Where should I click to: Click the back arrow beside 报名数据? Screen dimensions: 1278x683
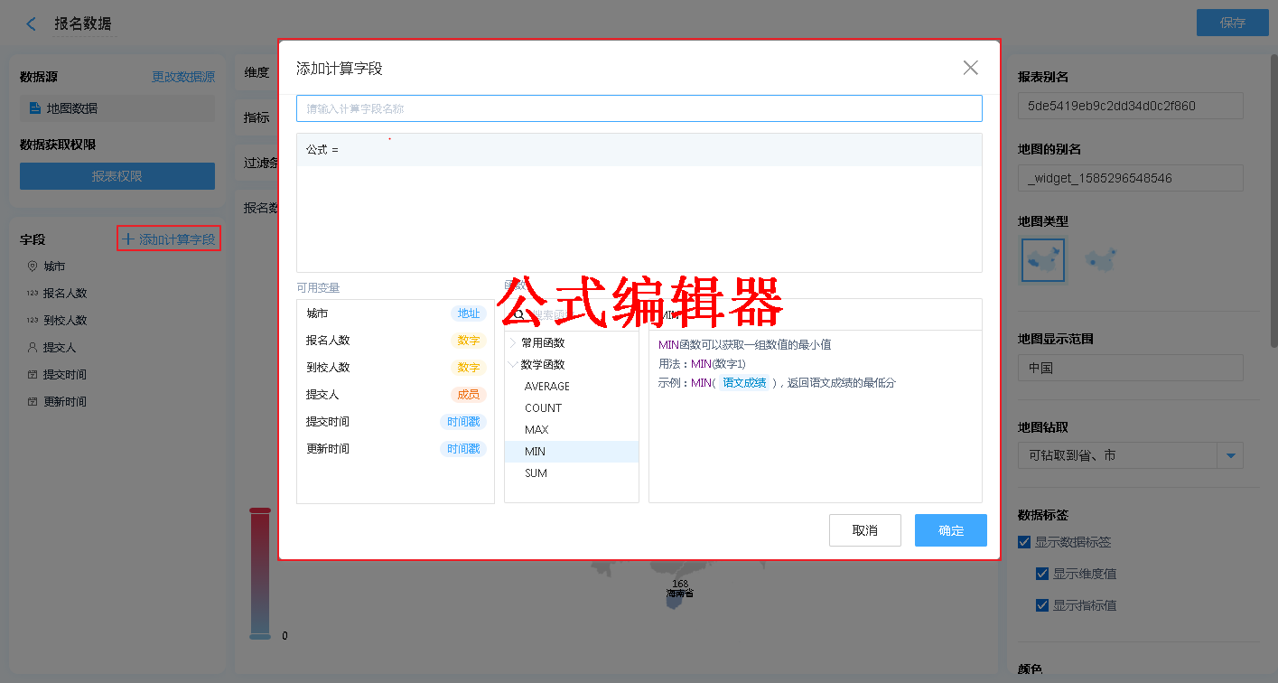pos(32,24)
